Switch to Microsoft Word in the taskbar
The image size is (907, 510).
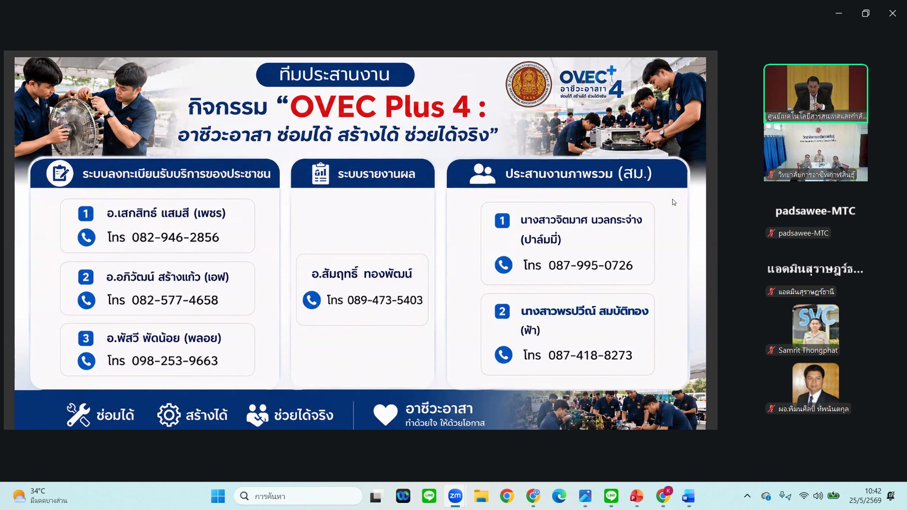tap(689, 496)
